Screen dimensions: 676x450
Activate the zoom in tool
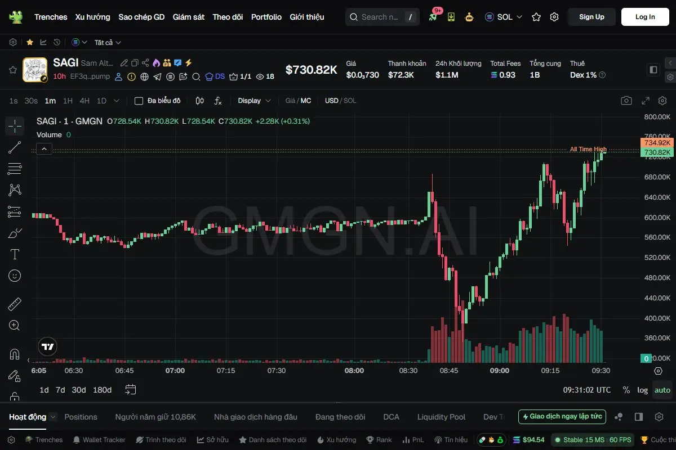coord(15,325)
